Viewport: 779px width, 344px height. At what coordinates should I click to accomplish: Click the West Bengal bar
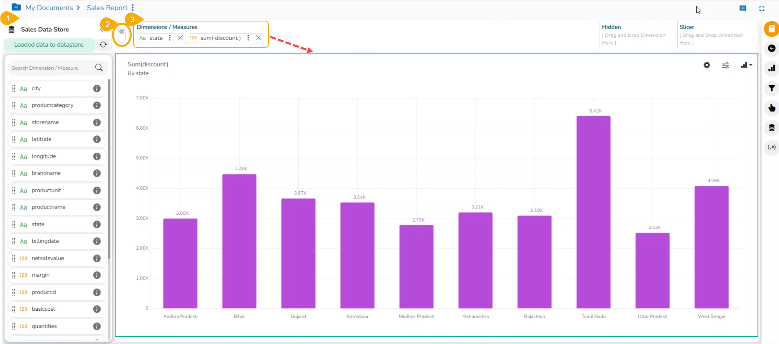(712, 247)
